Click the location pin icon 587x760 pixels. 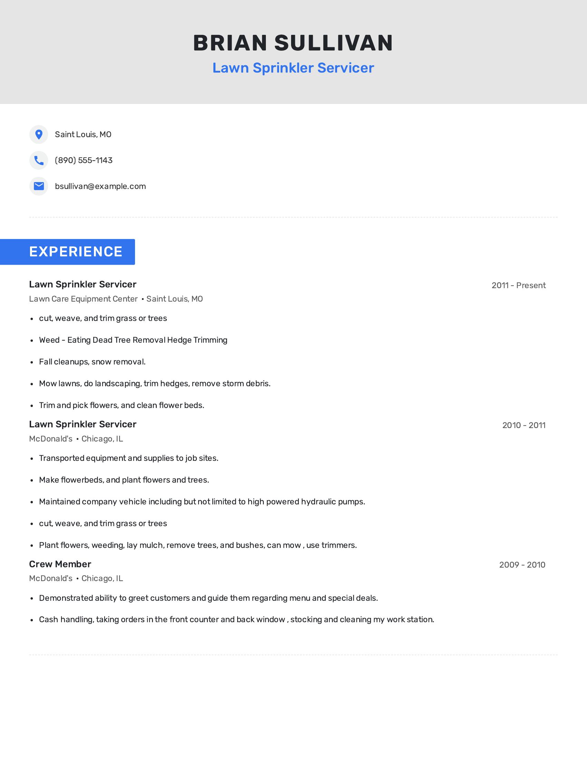[x=39, y=134]
